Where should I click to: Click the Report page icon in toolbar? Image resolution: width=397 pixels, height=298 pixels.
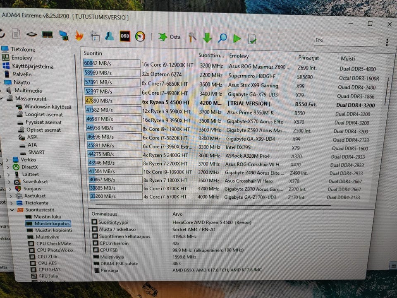pos(16,34)
